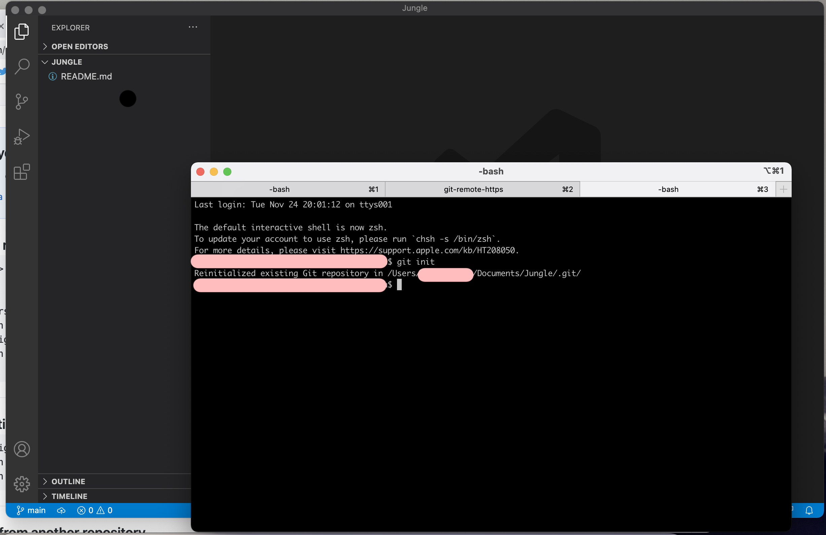Open README.md in the explorer

(x=86, y=76)
